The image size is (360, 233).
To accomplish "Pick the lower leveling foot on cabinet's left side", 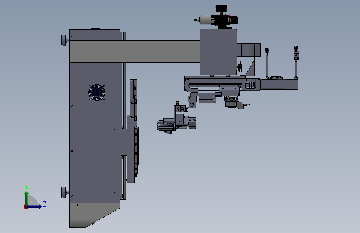I will [x=64, y=192].
